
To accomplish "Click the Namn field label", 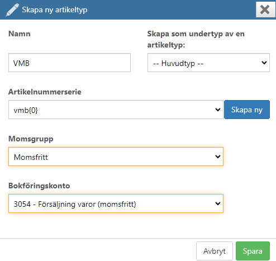I will 20,34.
